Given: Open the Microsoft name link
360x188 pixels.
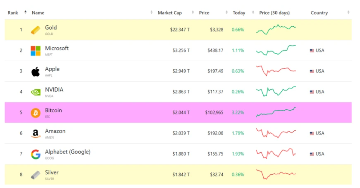Looking at the screenshot, I should click(x=57, y=48).
